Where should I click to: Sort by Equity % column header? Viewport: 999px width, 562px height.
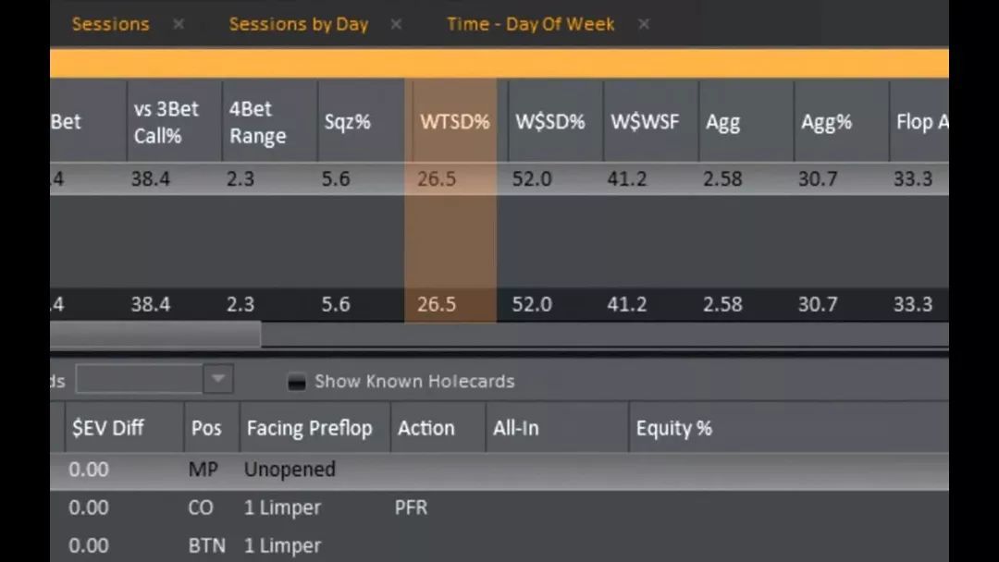click(x=673, y=428)
